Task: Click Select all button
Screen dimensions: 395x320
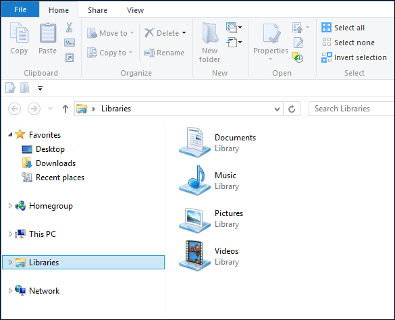Action: [x=343, y=28]
